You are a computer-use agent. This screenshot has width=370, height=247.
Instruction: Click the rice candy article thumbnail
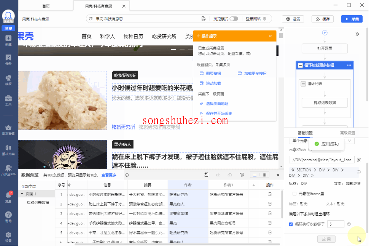pyautogui.click(x=63, y=101)
